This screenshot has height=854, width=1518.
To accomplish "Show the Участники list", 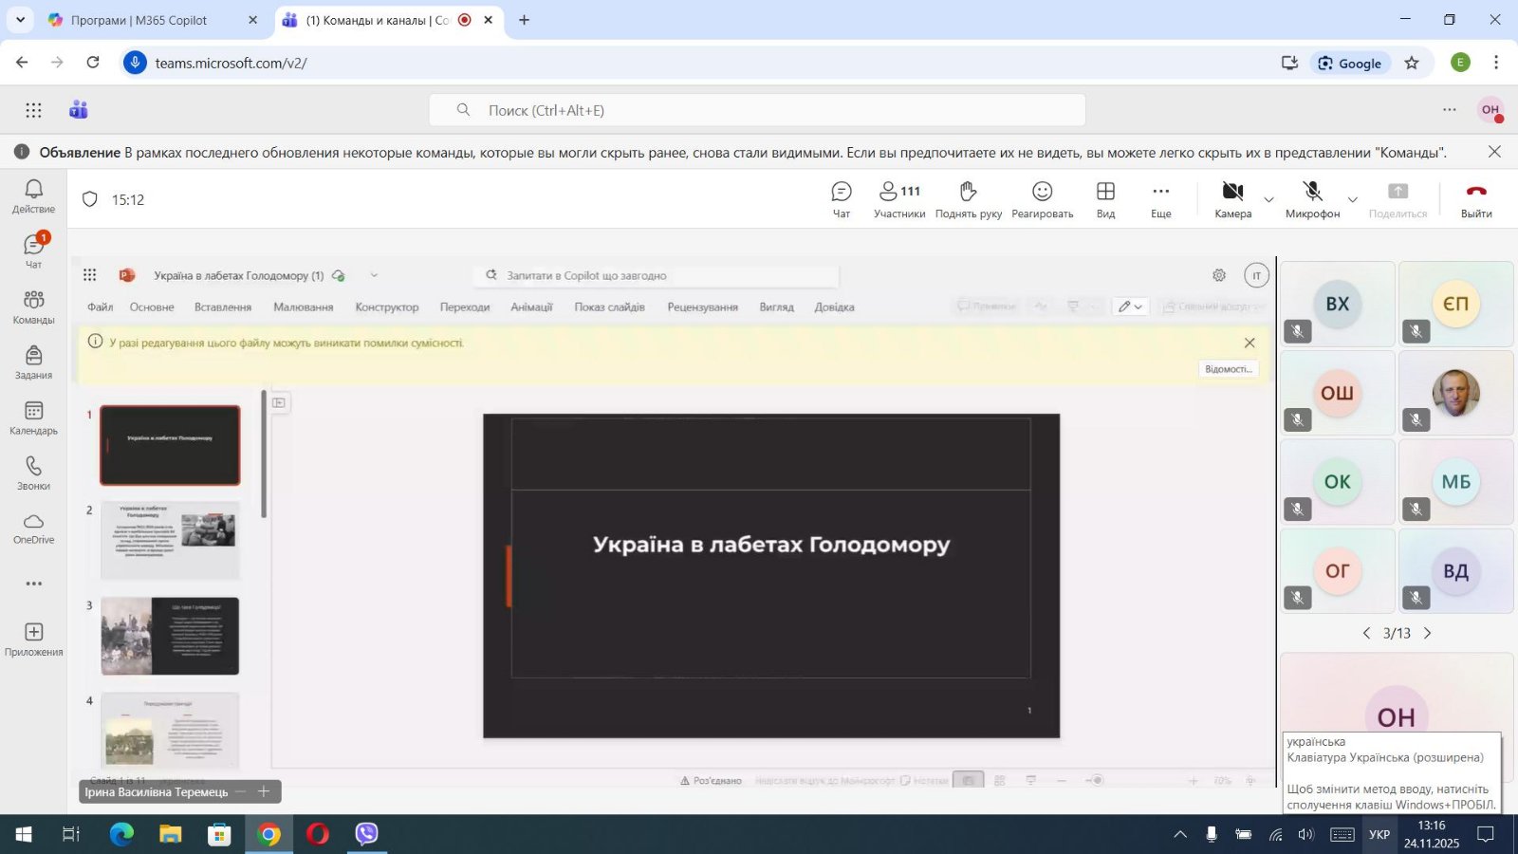I will (x=898, y=199).
